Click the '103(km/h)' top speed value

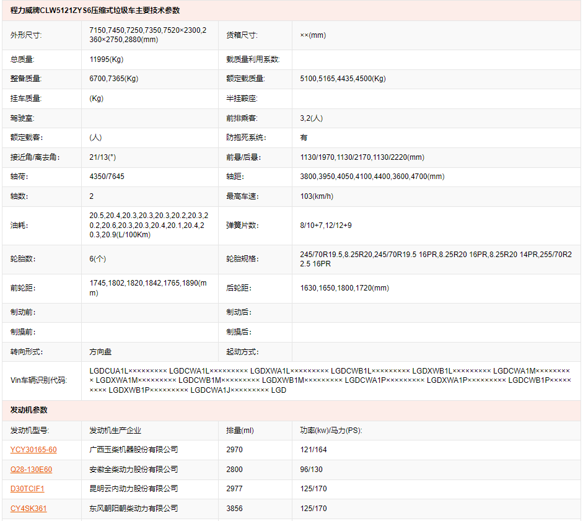[317, 196]
